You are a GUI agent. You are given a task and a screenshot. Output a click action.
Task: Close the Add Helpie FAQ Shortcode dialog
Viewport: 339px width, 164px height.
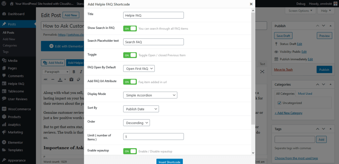(251, 4)
